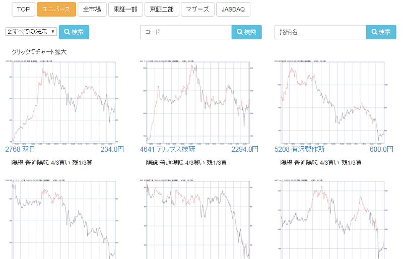
Task: Switch to 全市場 tab
Action: (92, 9)
